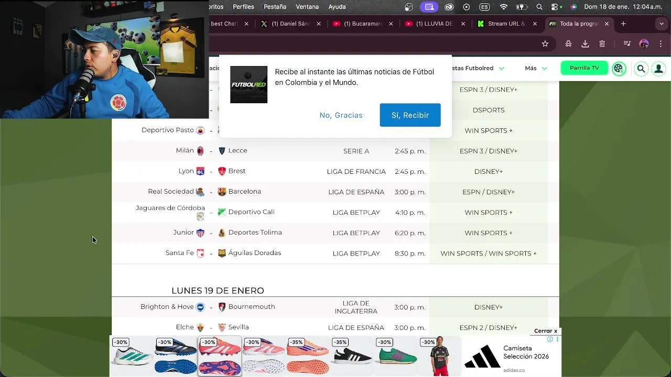Open the Ayuda menu
Image resolution: width=671 pixels, height=377 pixels.
click(x=337, y=7)
